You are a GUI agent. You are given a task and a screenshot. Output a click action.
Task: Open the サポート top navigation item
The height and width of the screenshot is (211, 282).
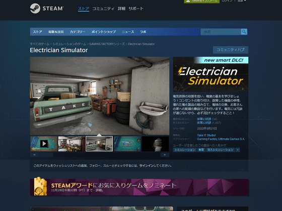[136, 9]
